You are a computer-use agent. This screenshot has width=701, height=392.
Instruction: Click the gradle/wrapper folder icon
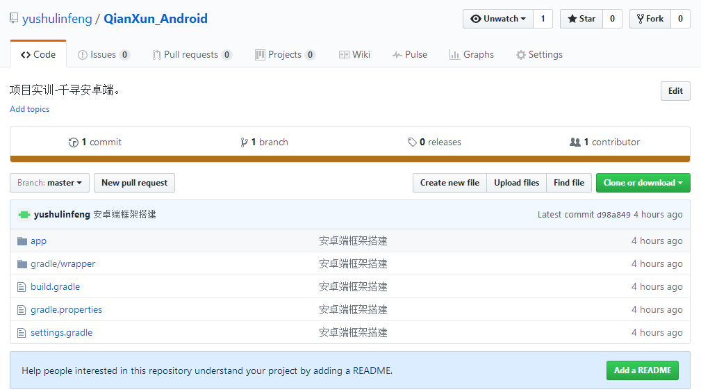coord(22,264)
